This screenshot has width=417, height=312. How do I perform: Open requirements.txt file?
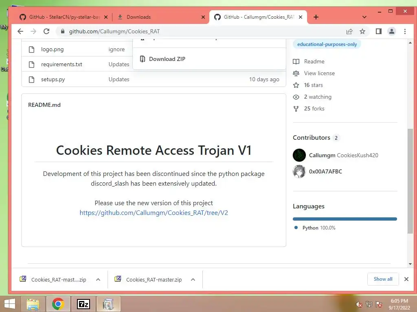(x=61, y=64)
